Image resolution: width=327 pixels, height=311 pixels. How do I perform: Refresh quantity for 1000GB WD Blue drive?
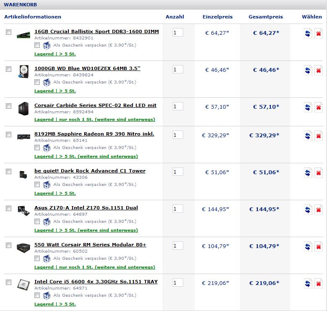coord(308,71)
